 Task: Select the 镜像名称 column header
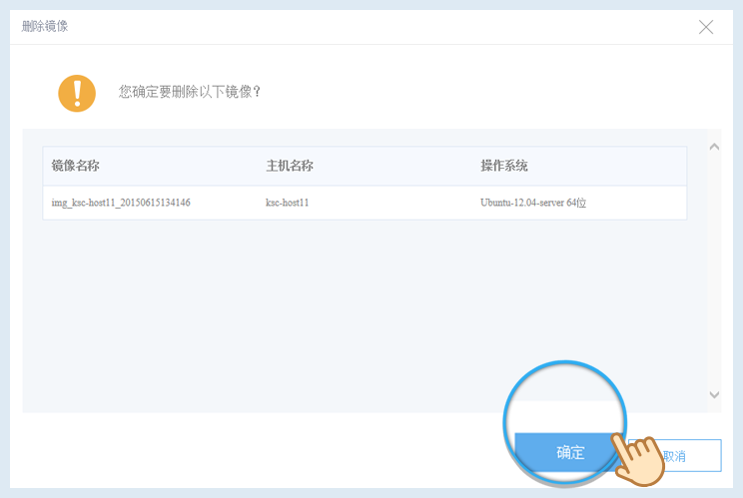(76, 166)
